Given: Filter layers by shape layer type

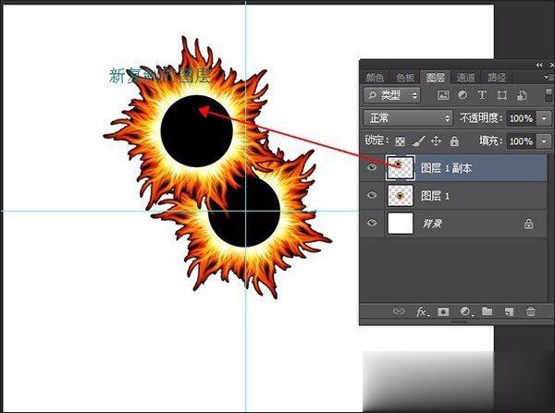Looking at the screenshot, I should pos(502,95).
